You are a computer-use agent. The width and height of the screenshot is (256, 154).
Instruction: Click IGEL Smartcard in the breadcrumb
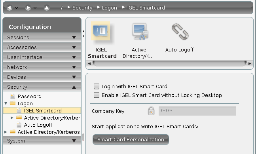pyautogui.click(x=146, y=8)
